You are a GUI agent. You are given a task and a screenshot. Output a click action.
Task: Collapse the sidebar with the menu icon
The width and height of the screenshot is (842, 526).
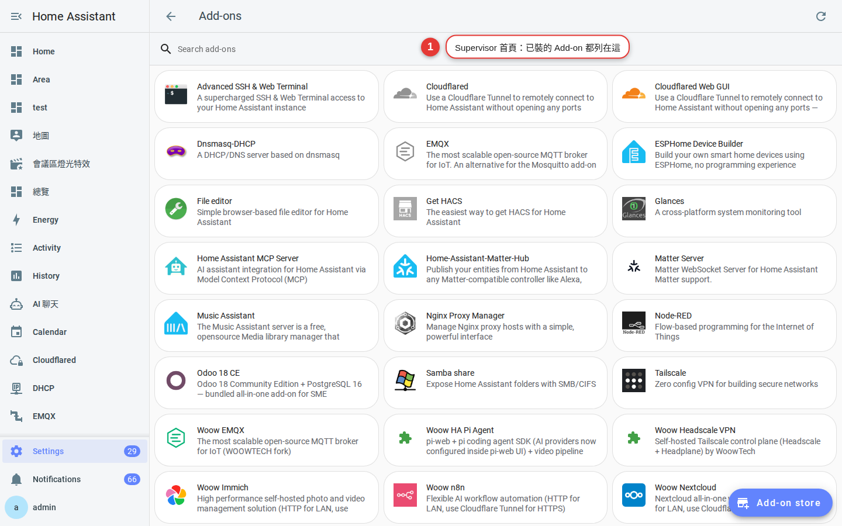click(16, 16)
